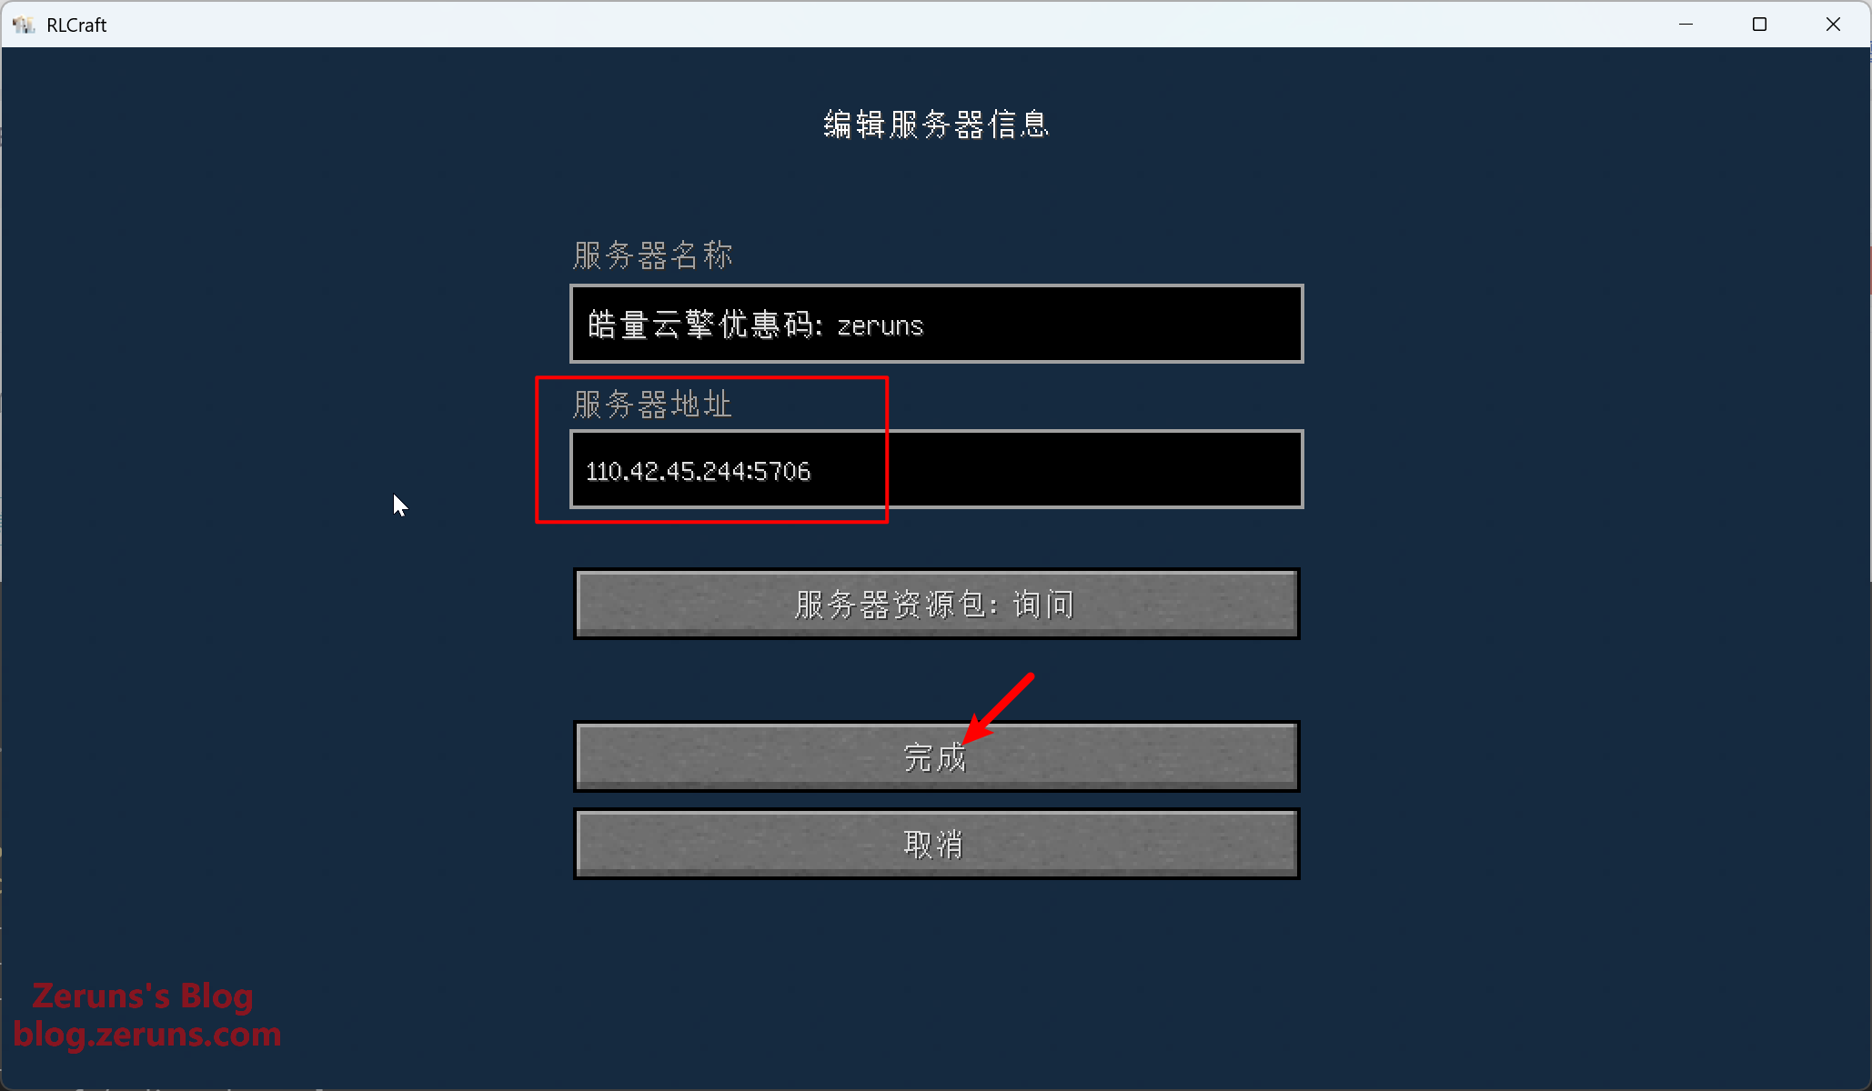Click the RLCraft title bar text
The image size is (1872, 1091).
coord(76,25)
